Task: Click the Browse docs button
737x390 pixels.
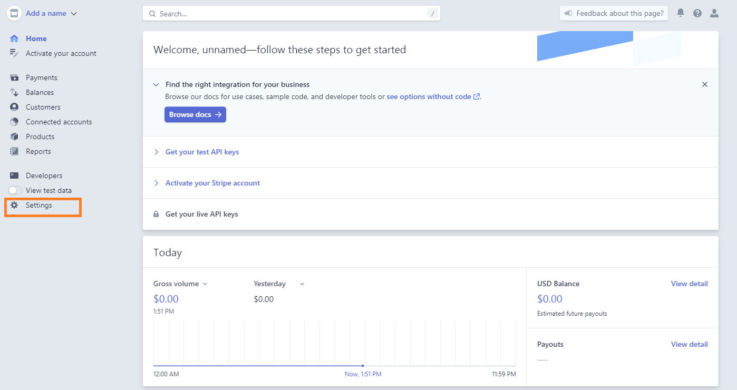Action: click(x=195, y=114)
